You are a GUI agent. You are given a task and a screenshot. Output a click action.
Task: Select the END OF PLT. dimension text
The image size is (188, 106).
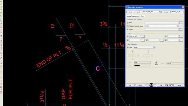point(49,59)
